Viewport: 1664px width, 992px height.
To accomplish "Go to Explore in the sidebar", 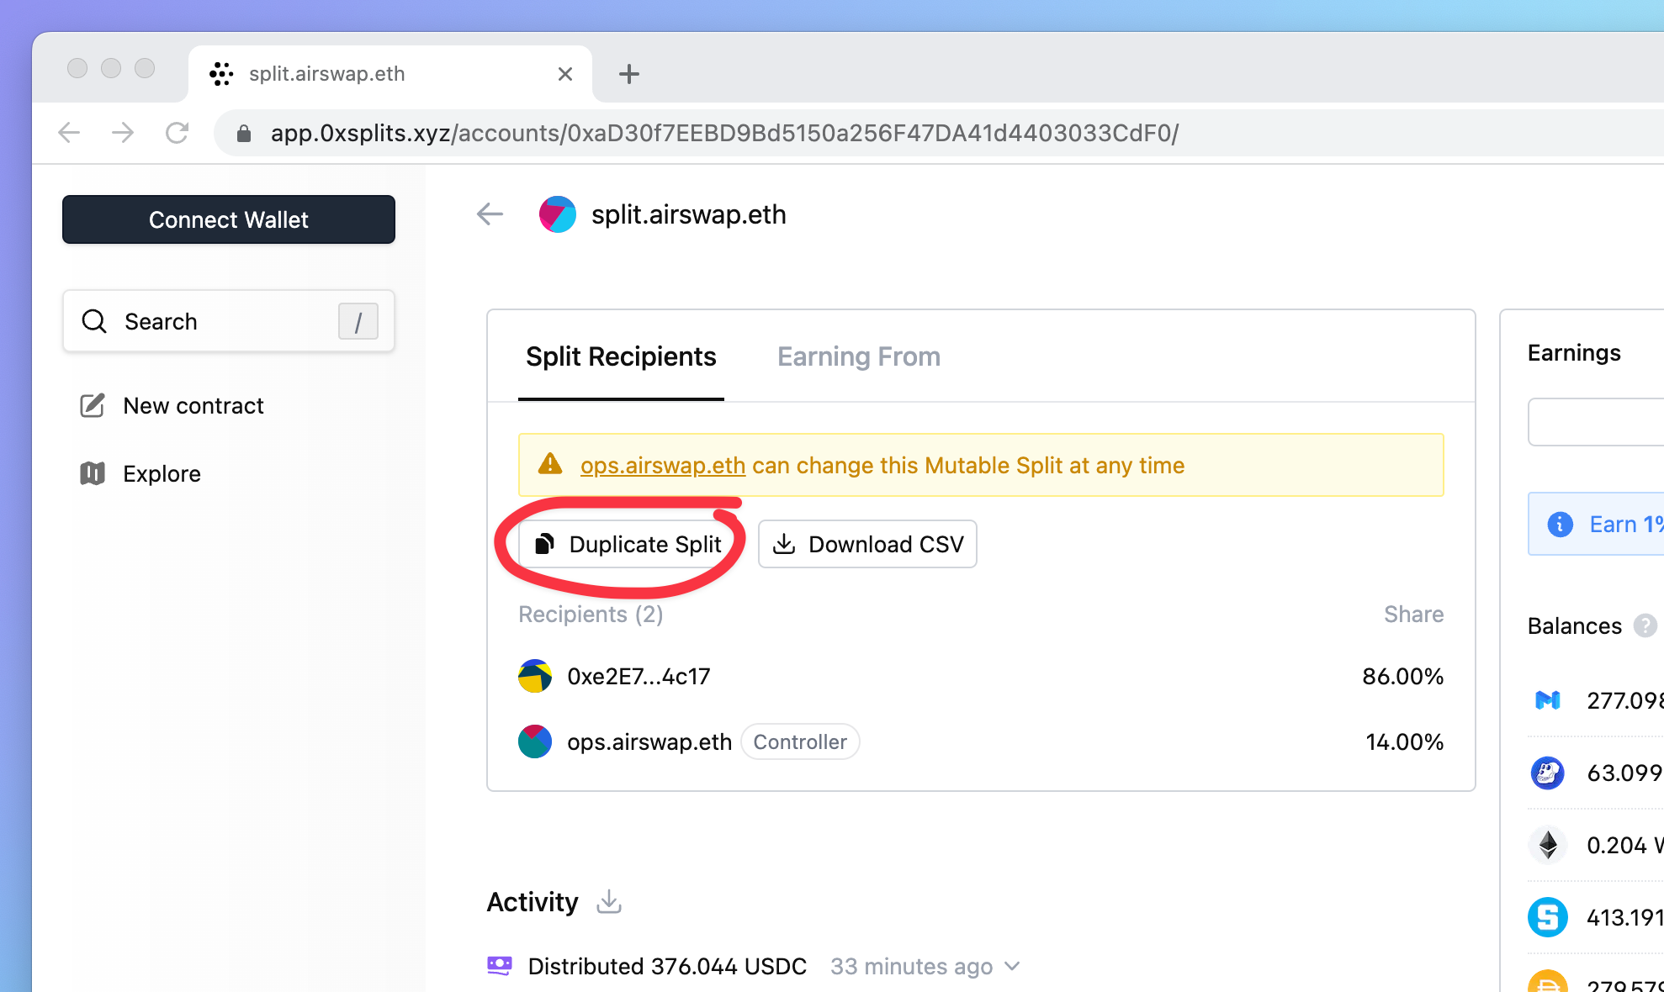I will tap(162, 474).
